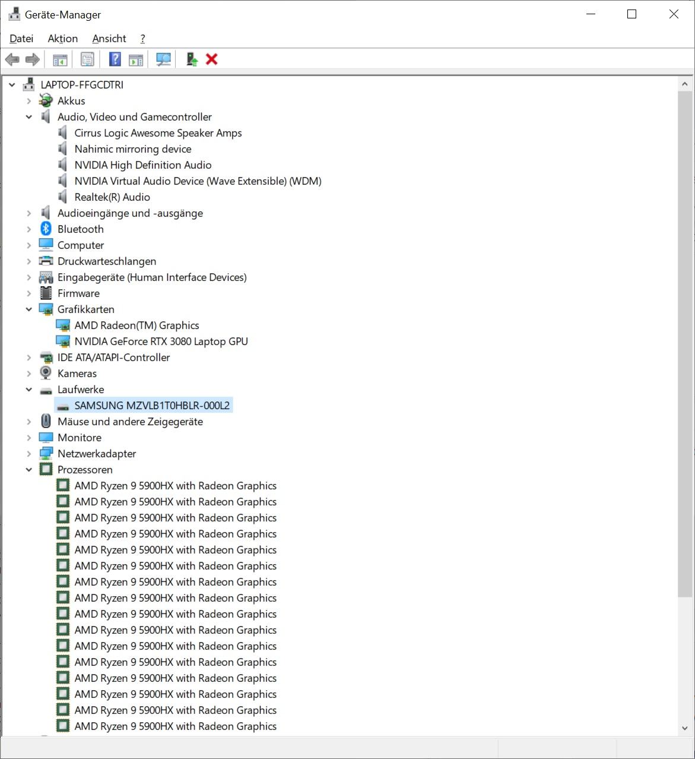Toggle the console tree toolbar icon

point(61,59)
